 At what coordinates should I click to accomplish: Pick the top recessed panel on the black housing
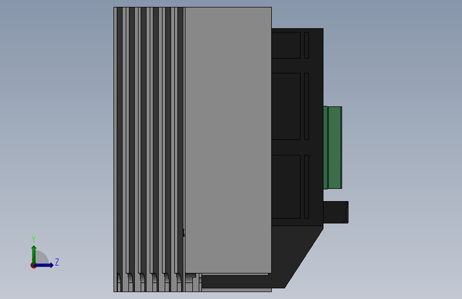pyautogui.click(x=286, y=45)
